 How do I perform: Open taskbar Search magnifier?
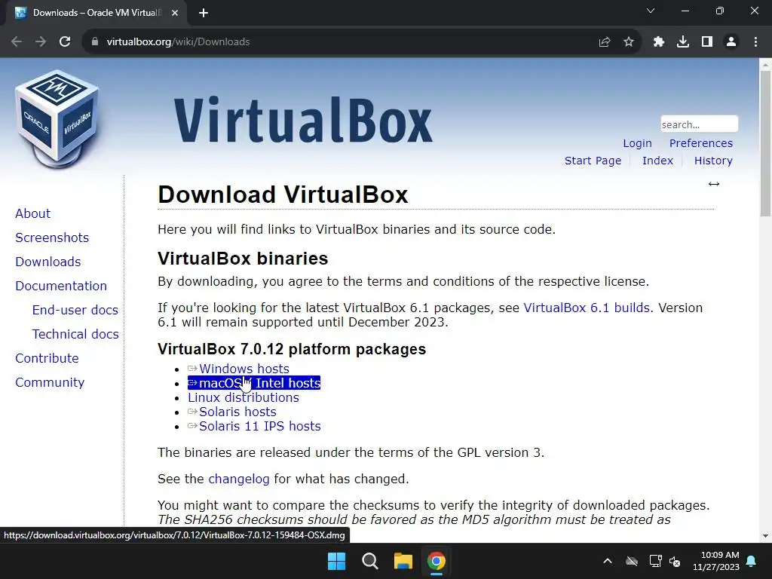coord(369,561)
